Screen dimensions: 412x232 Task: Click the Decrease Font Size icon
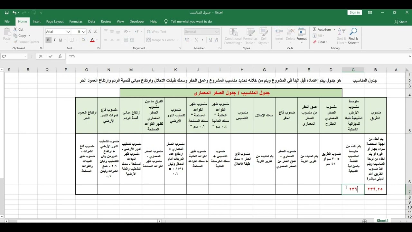pyautogui.click(x=96, y=32)
